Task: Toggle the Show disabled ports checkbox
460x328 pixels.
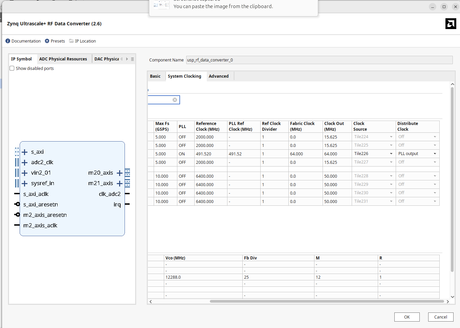Action: point(12,68)
